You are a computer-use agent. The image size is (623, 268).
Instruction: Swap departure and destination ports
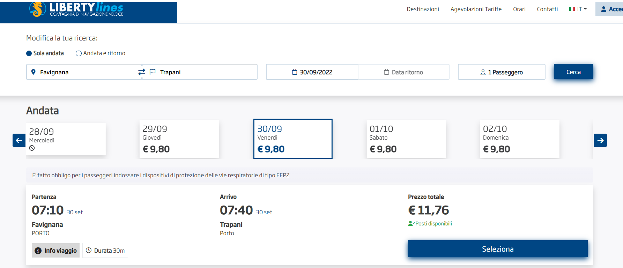tap(141, 72)
